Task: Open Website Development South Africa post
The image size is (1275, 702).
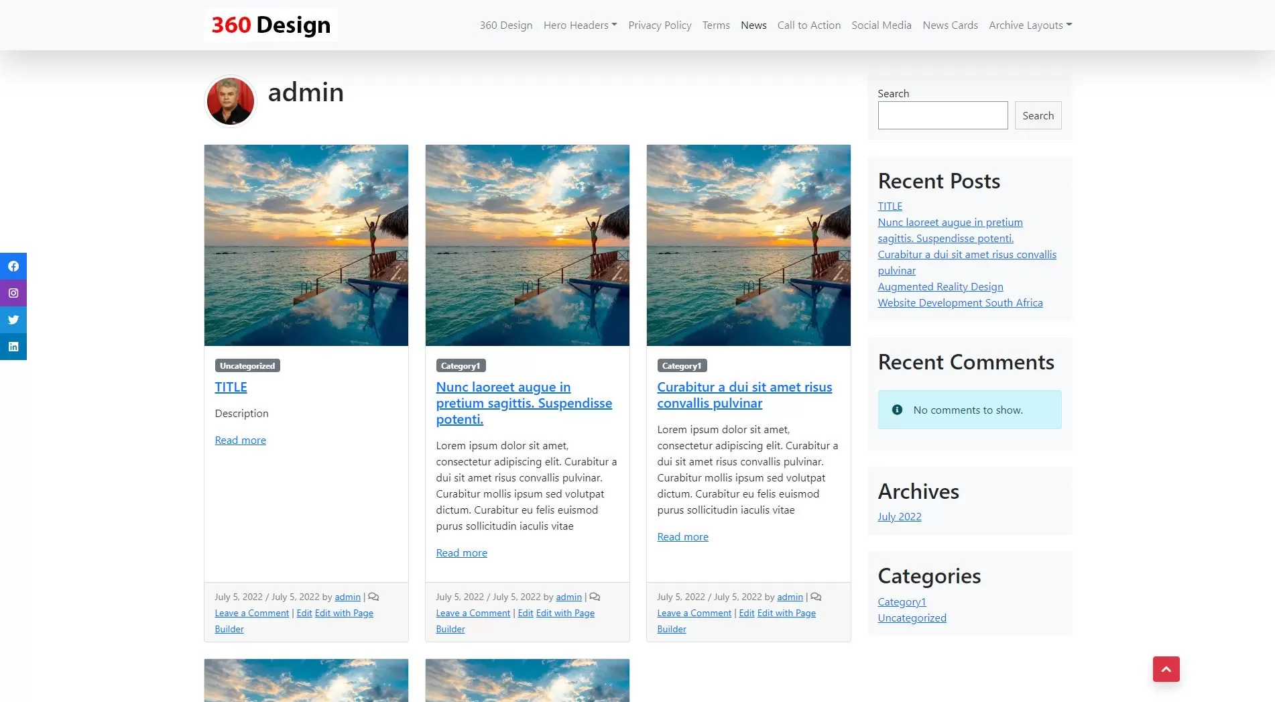Action: pyautogui.click(x=960, y=302)
